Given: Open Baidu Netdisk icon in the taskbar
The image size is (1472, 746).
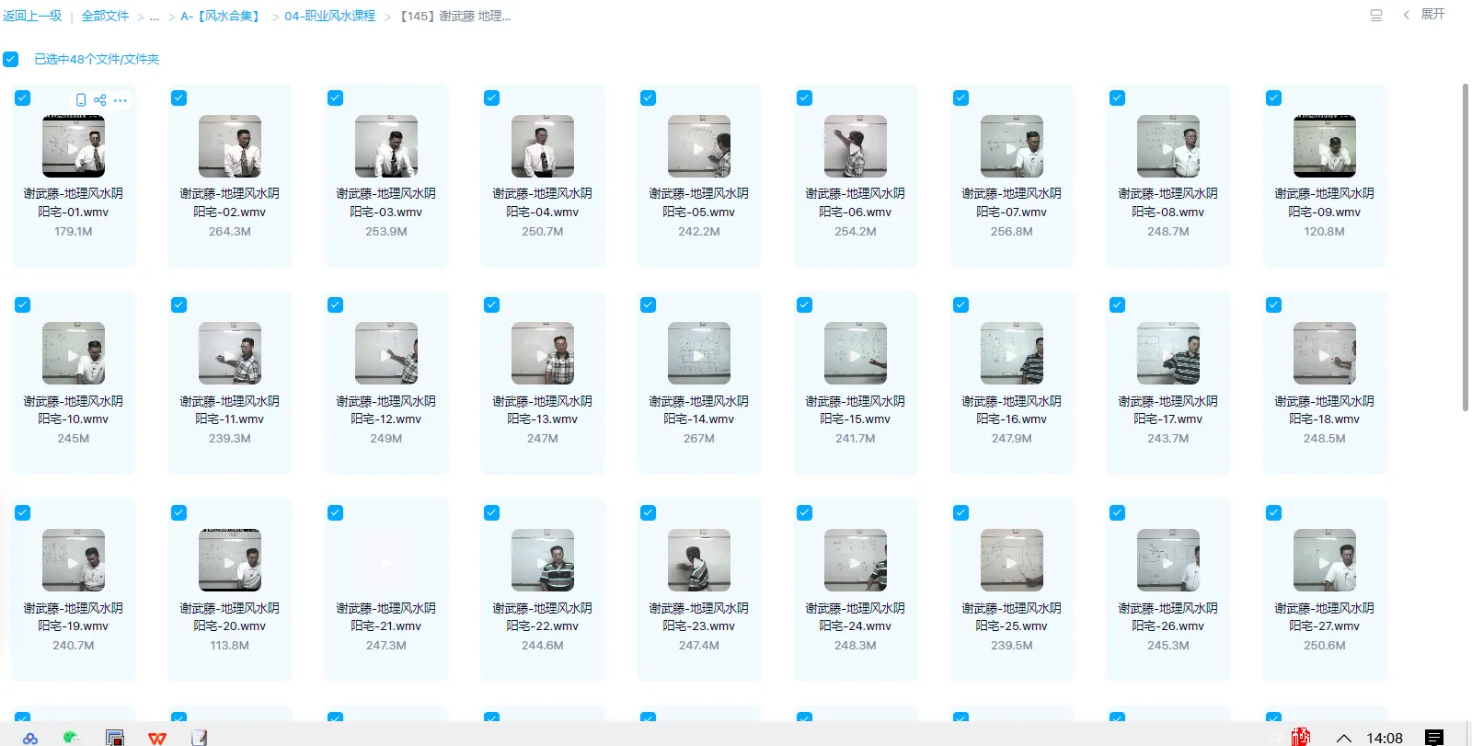Looking at the screenshot, I should pyautogui.click(x=30, y=738).
